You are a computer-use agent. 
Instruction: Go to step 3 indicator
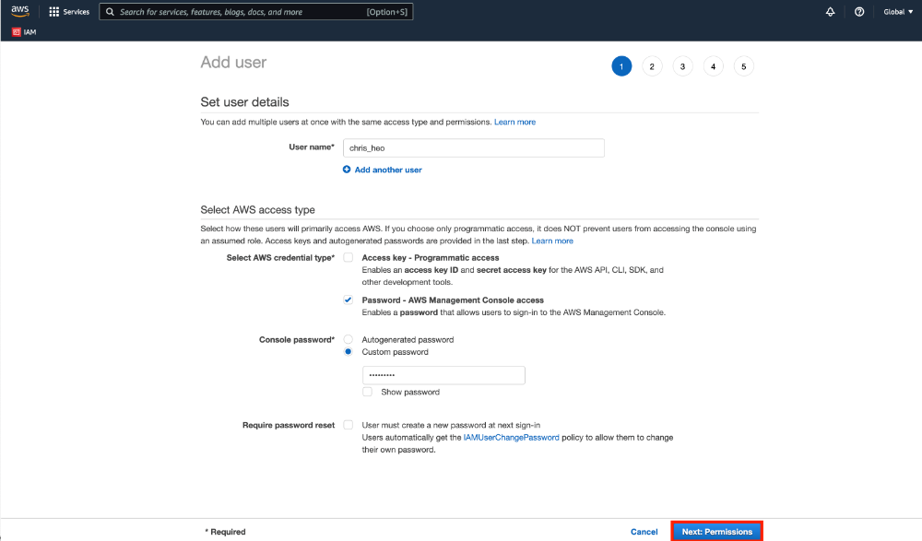(682, 66)
